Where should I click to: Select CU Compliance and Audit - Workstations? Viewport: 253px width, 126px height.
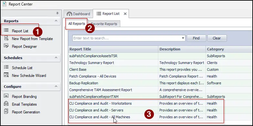[100, 103]
